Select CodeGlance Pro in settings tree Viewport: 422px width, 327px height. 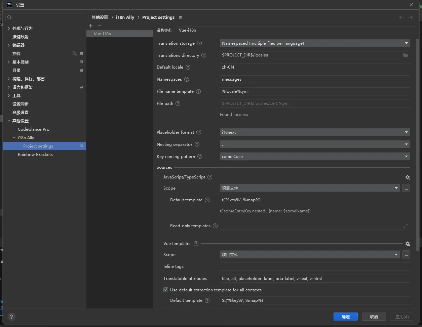point(34,129)
